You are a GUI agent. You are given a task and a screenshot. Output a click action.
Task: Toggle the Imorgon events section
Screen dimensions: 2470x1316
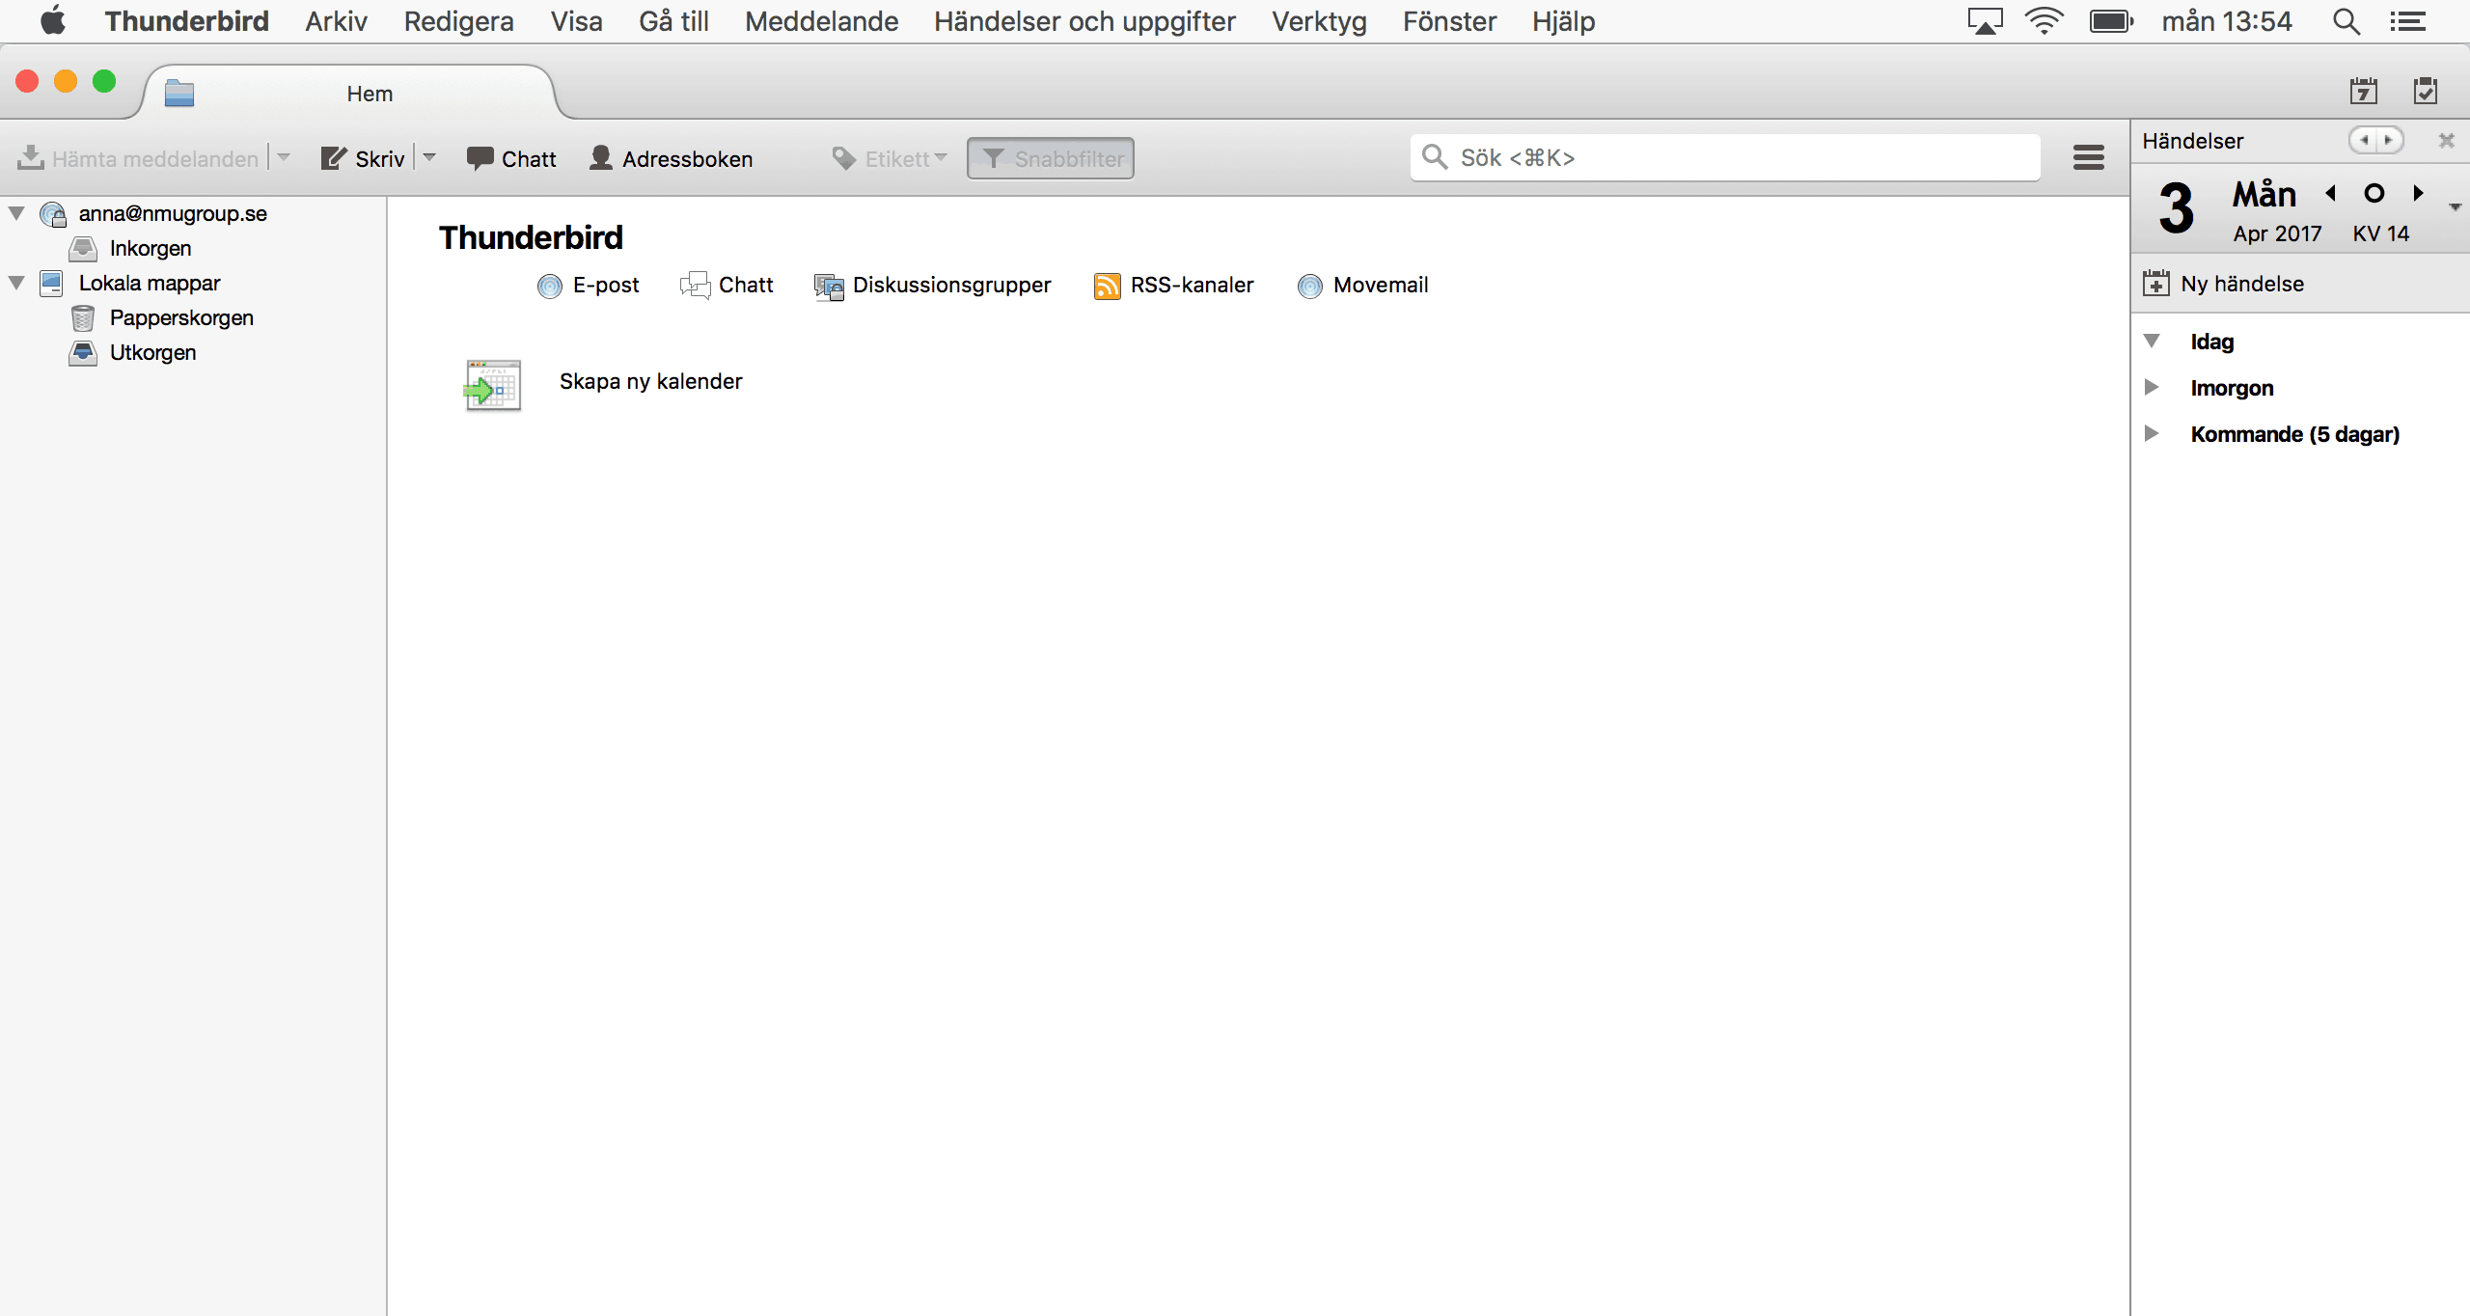(x=2154, y=387)
